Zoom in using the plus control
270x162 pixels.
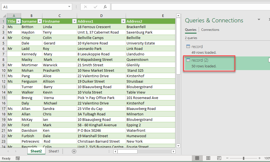point(259,158)
